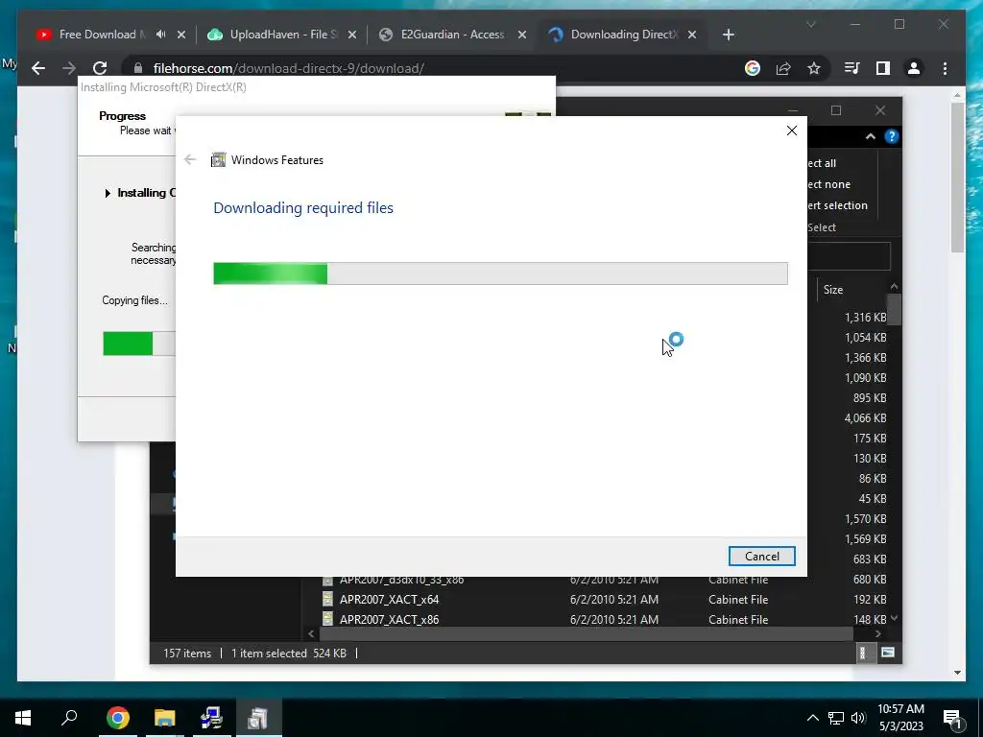Open Chrome media controls icon
The image size is (983, 737).
(852, 68)
